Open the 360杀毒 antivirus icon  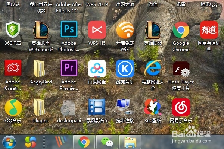13,30
